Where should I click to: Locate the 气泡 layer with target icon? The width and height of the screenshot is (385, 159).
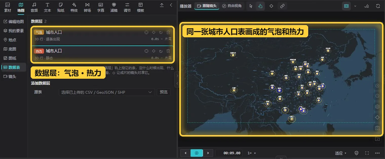coord(146,32)
